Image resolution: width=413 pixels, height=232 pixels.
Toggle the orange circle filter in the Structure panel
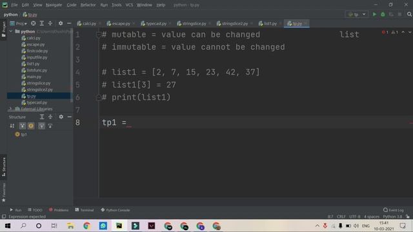pos(31,126)
